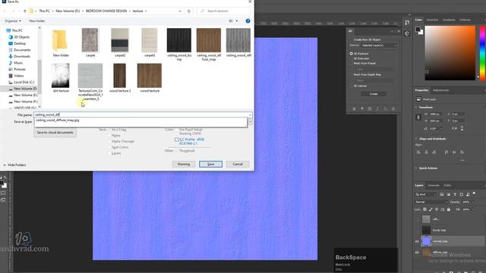Open the Organize dropdown menu
Image resolution: width=486 pixels, height=273 pixels.
coord(13,20)
